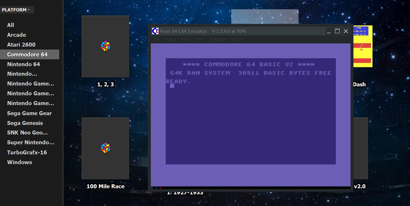Close the Hoxs 64 emulator window
This screenshot has width=410, height=206.
click(x=346, y=31)
